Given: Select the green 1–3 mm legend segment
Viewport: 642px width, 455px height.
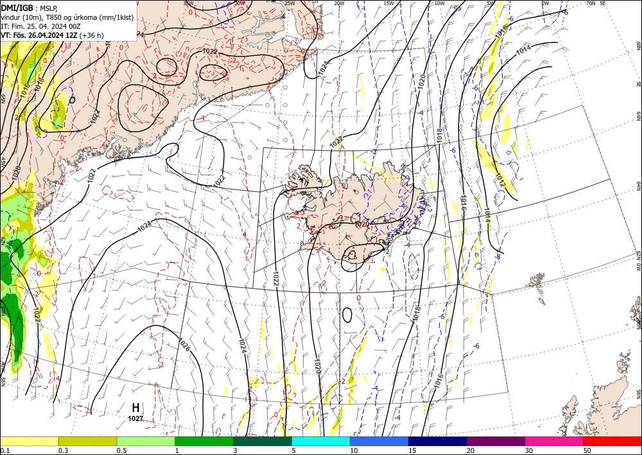Looking at the screenshot, I should point(204,441).
